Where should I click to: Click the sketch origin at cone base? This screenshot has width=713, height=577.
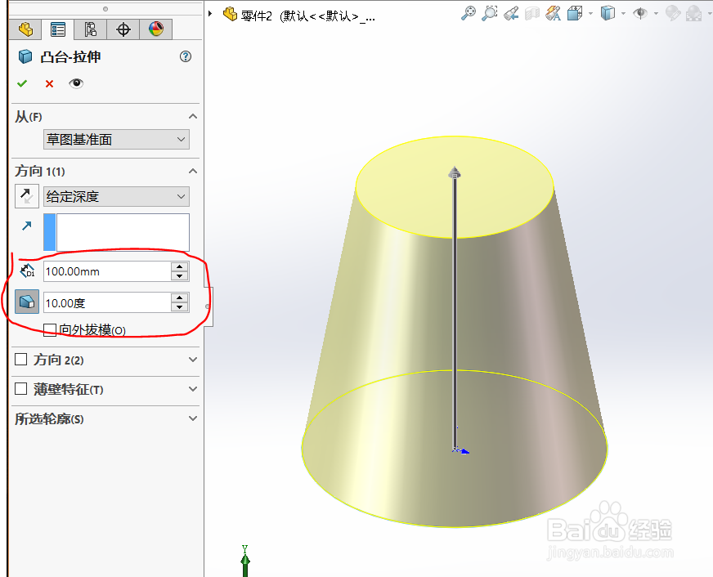[x=455, y=450]
